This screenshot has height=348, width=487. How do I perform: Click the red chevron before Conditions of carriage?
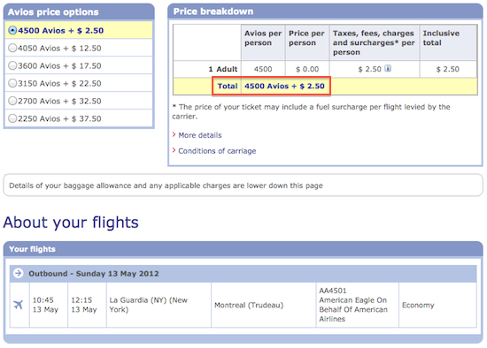(174, 150)
